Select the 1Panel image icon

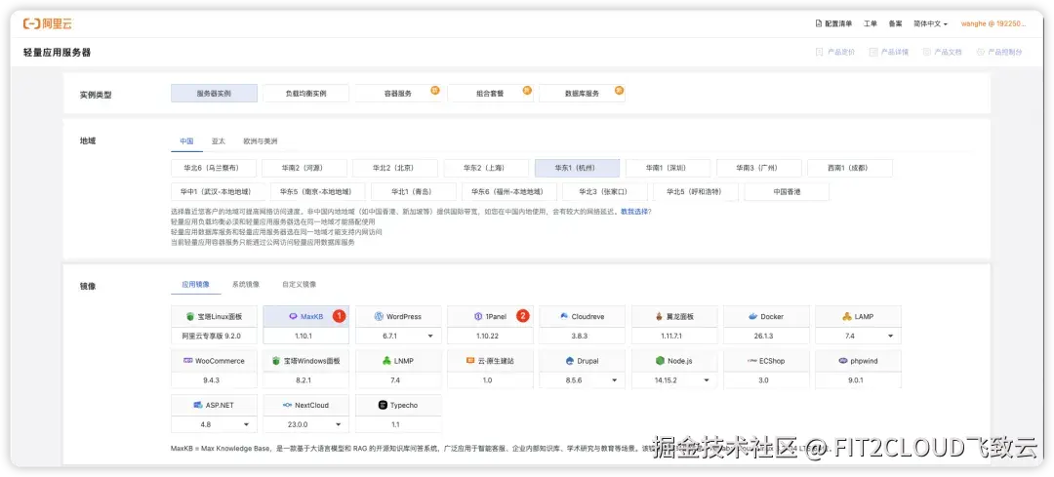click(478, 316)
